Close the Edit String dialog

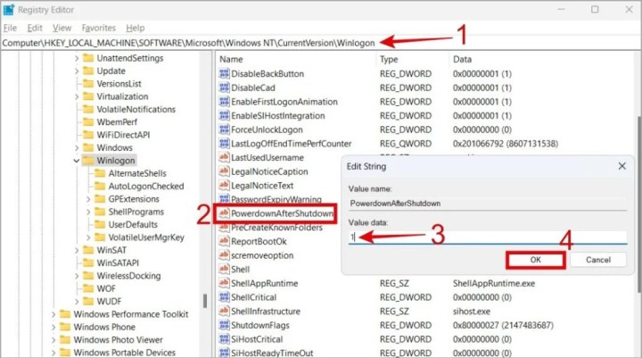pyautogui.click(x=622, y=166)
